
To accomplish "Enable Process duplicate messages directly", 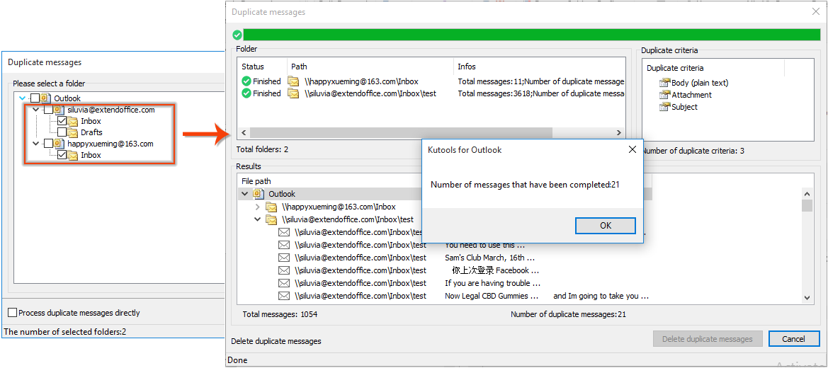I will click(12, 313).
